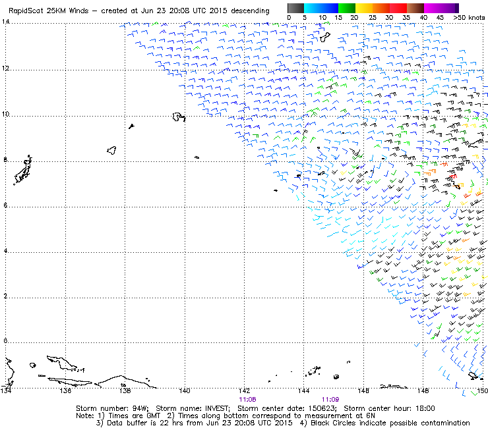The image size is (488, 428).
Task: Click the "Storm center hour: 18:00" text
Action: [x=389, y=408]
